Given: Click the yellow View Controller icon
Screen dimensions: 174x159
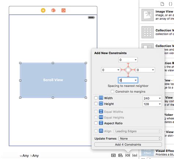Looking at the screenshot, I should click(x=43, y=10).
